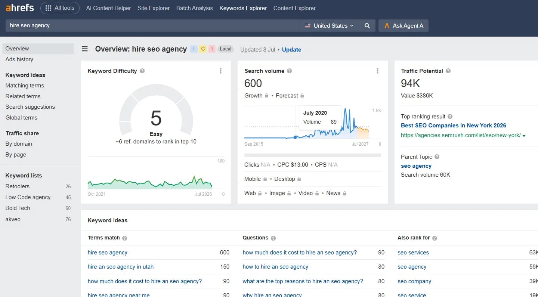Open 'how to hire an seo agency' question
The height and width of the screenshot is (297, 538).
tap(275, 267)
